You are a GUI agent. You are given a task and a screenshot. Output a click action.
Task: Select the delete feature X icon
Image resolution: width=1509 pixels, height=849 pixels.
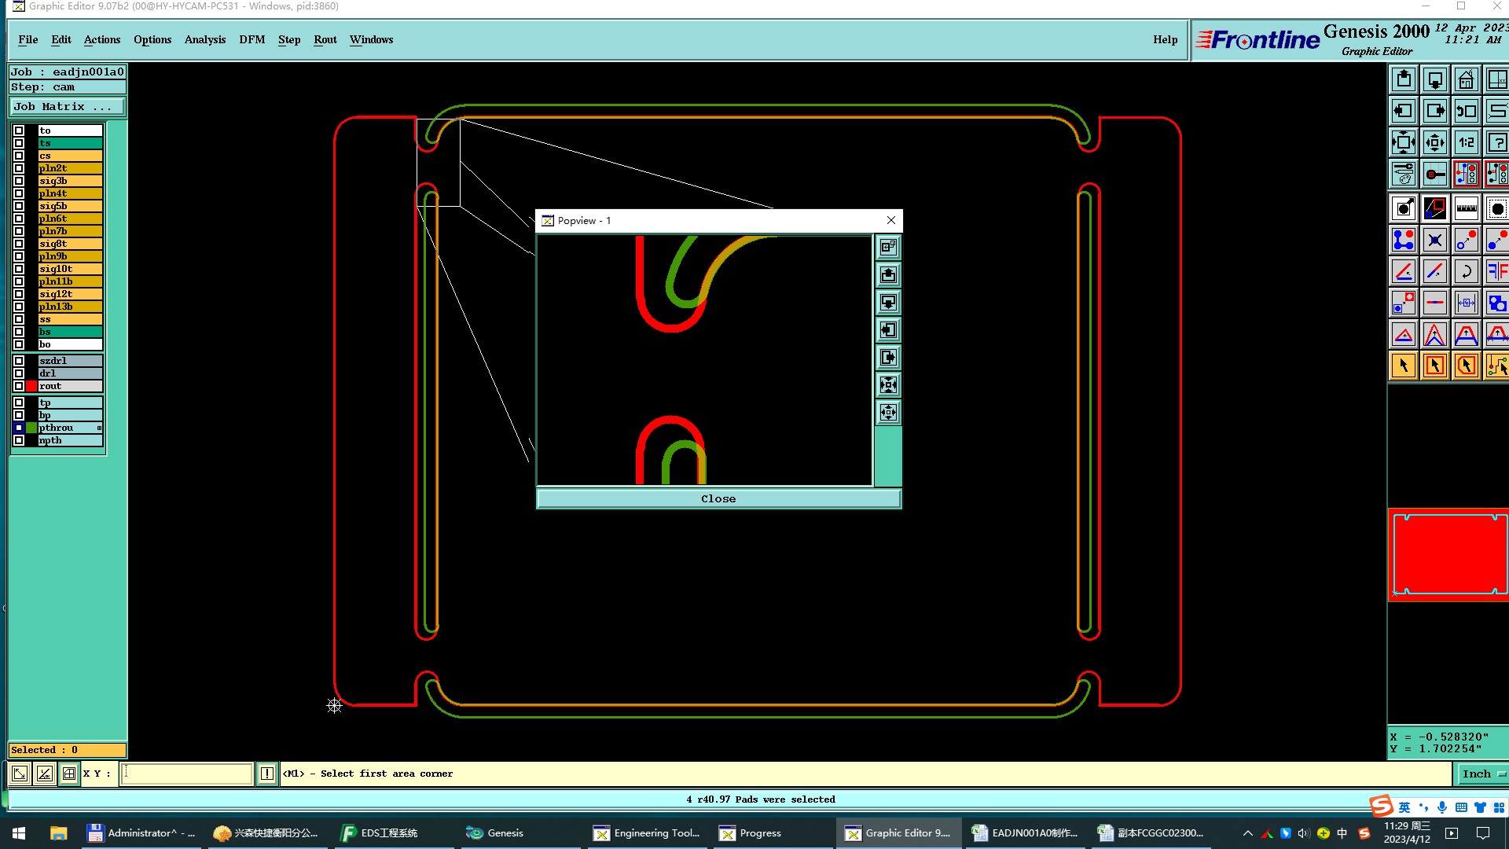[x=1434, y=240]
